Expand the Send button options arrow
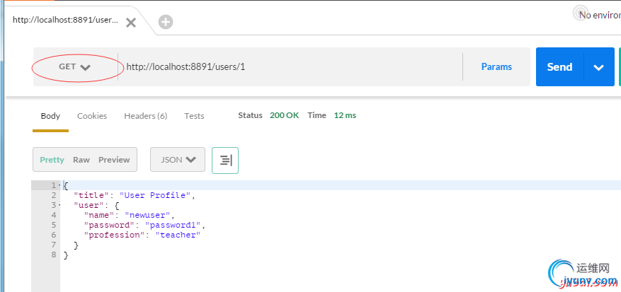Screen dimensions: 621x292 tap(599, 67)
